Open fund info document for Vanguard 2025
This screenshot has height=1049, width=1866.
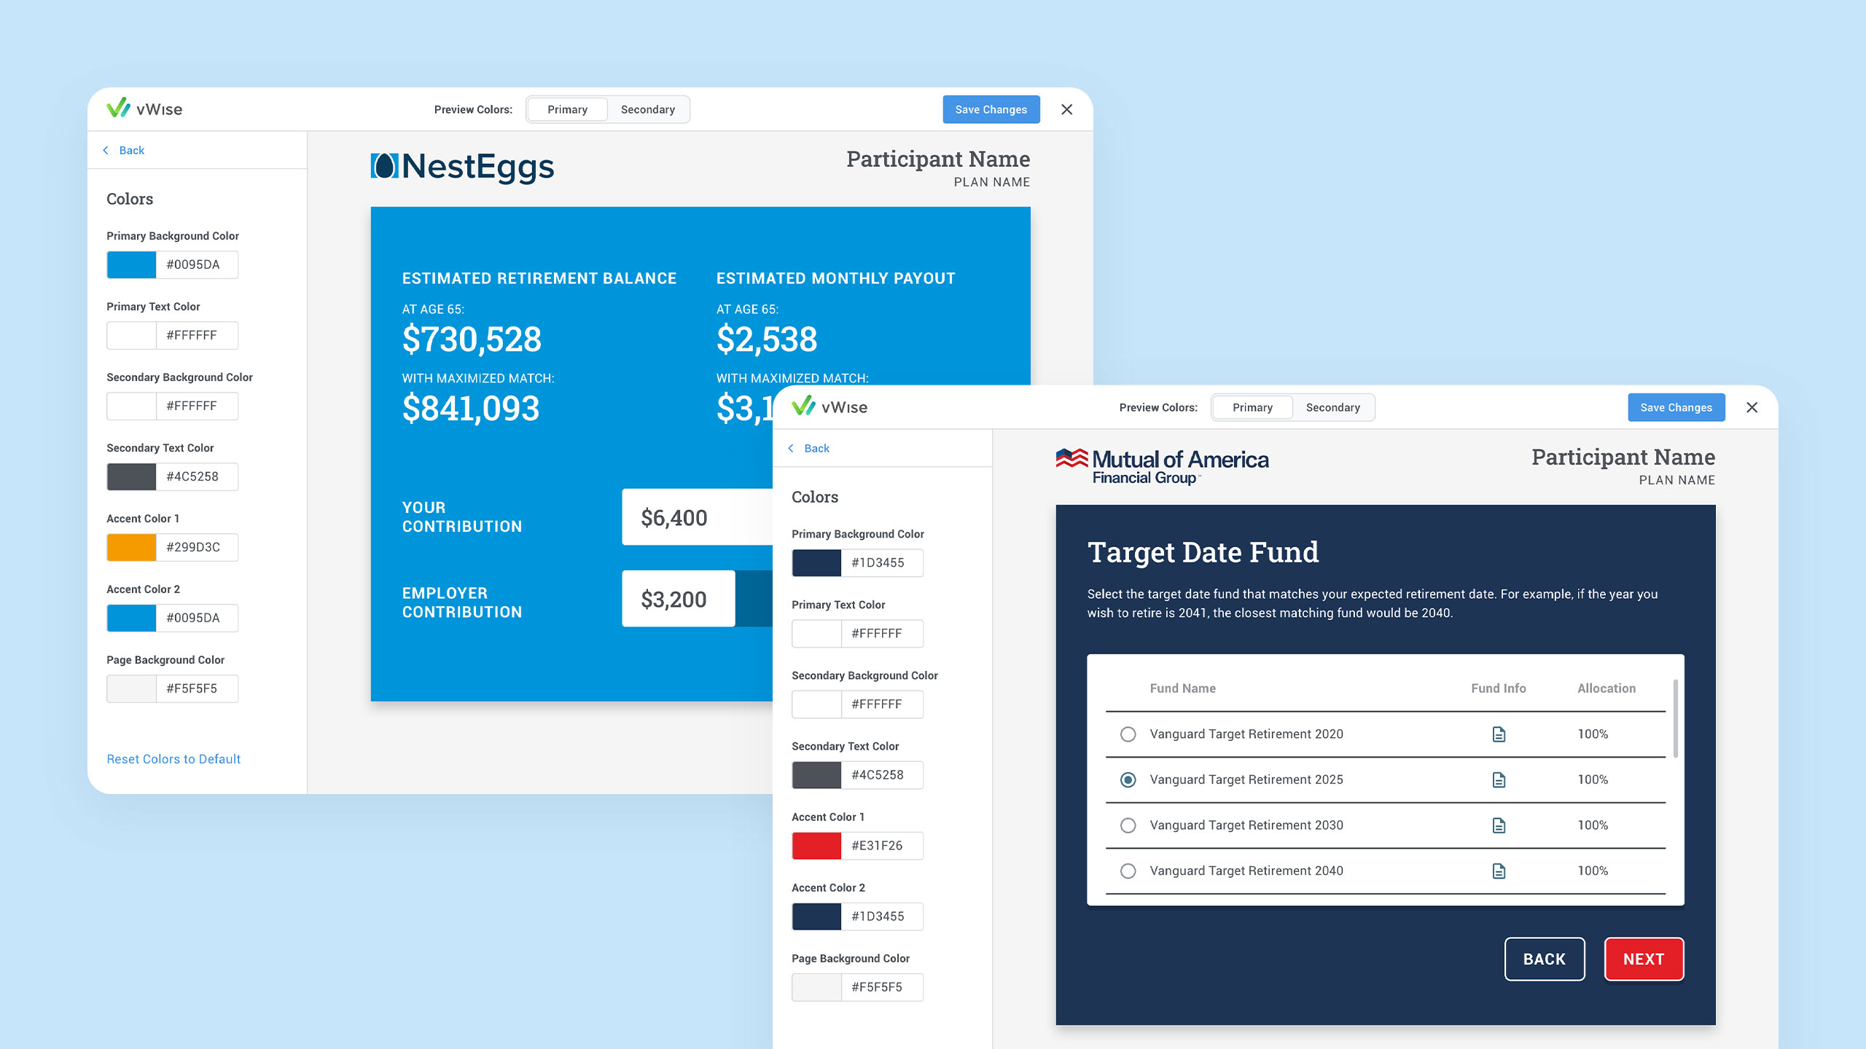point(1499,780)
